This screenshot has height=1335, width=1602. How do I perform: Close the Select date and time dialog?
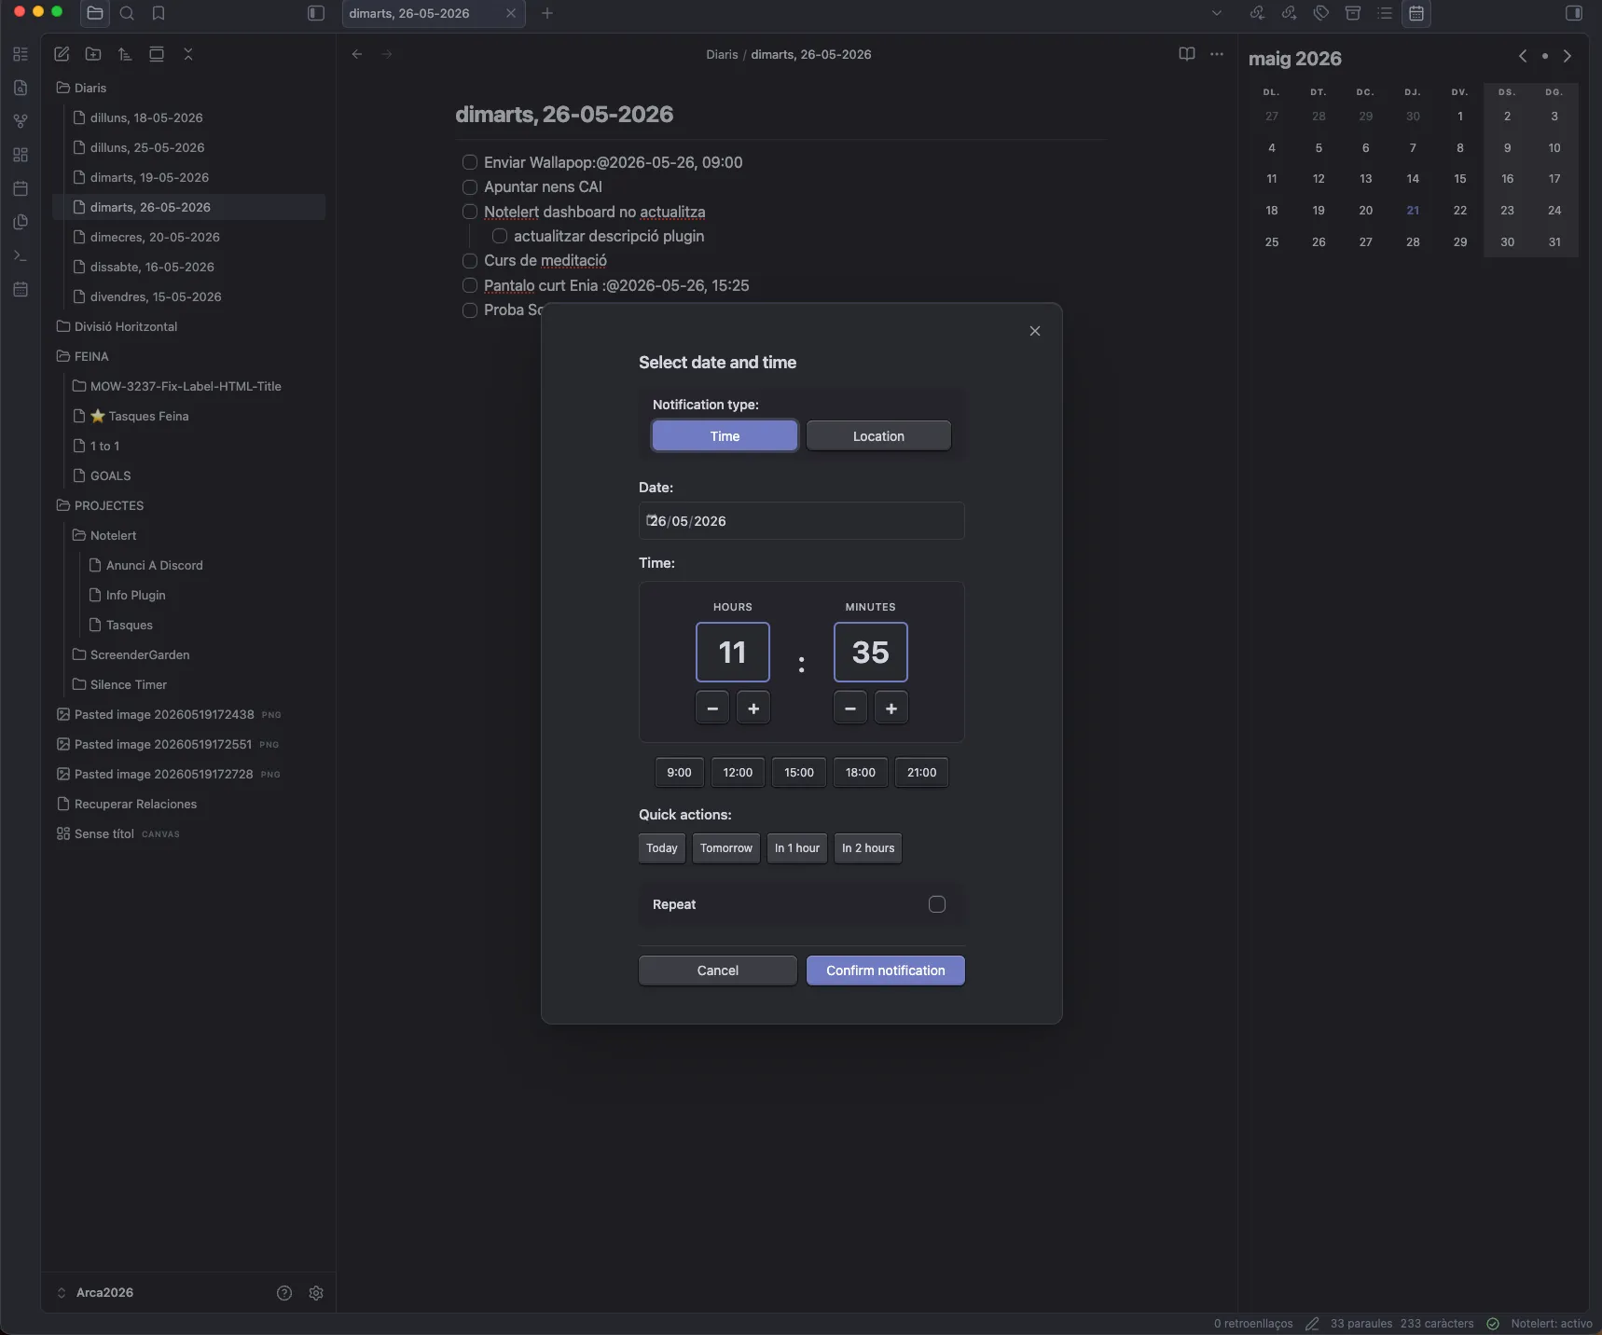click(1035, 331)
